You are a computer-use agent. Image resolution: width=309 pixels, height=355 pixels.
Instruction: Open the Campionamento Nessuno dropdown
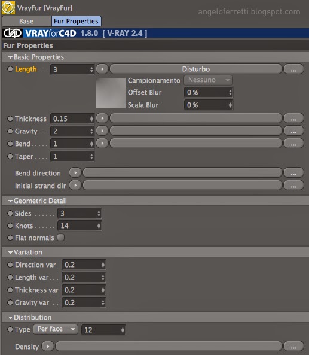[x=208, y=80]
